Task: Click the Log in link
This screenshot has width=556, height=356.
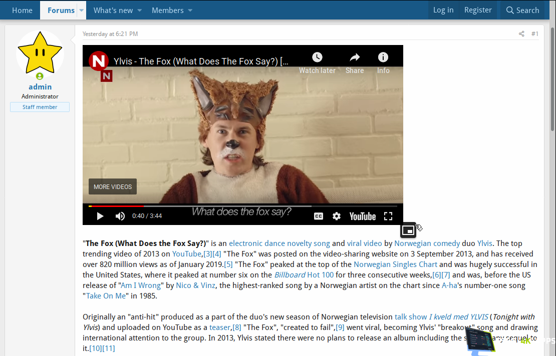Action: 443,10
